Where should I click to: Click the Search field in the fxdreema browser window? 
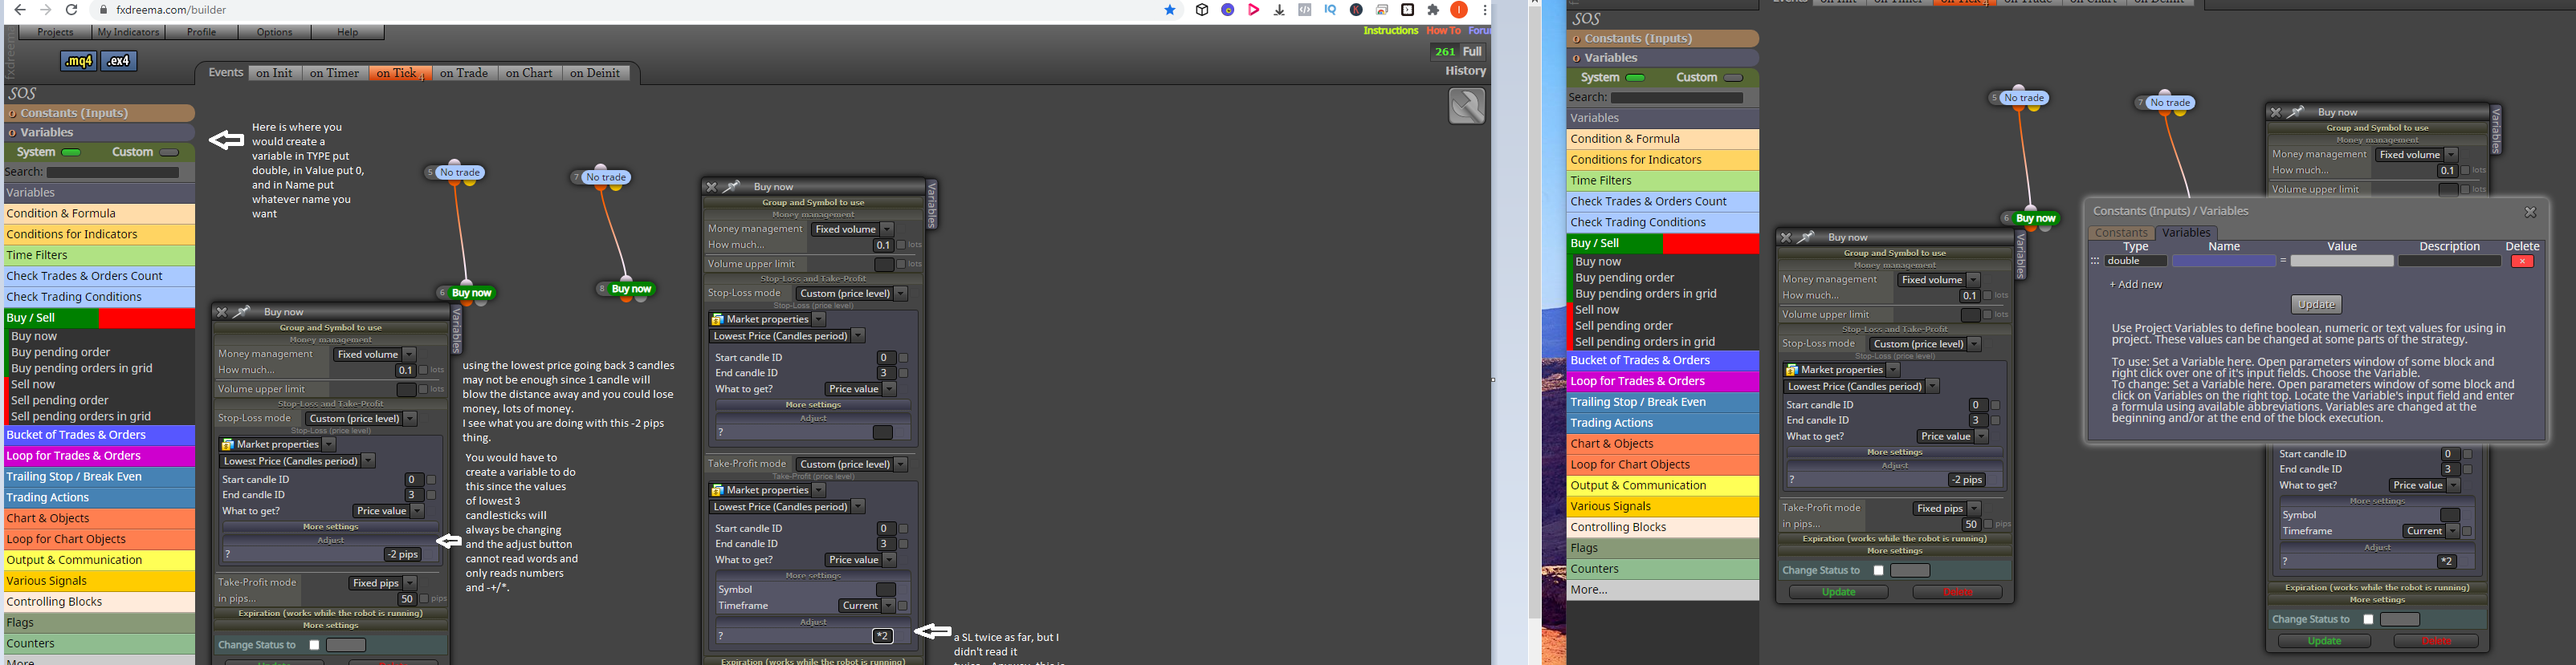113,172
